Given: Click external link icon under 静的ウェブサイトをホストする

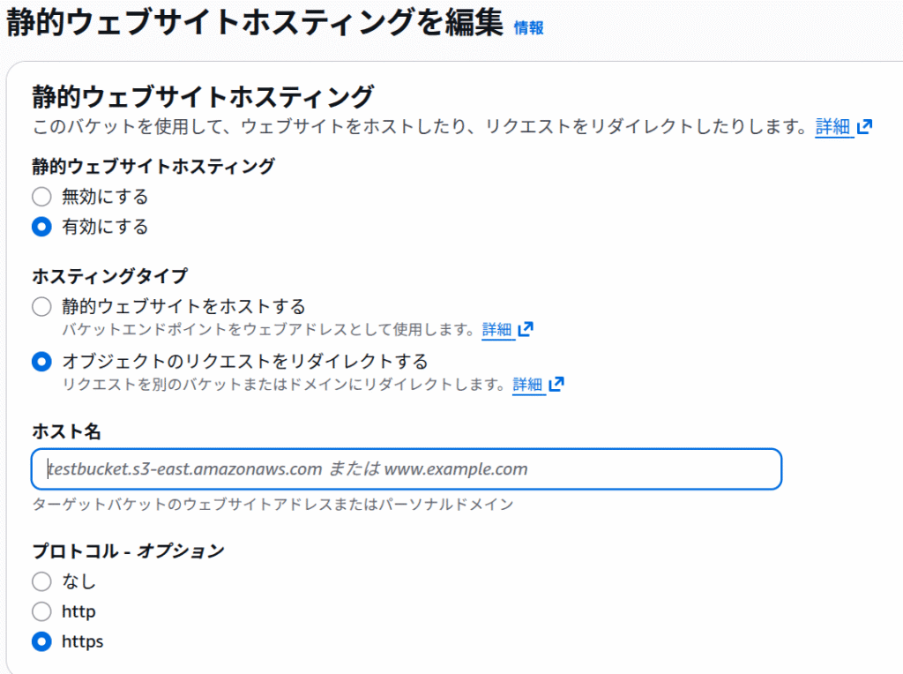Looking at the screenshot, I should (526, 330).
